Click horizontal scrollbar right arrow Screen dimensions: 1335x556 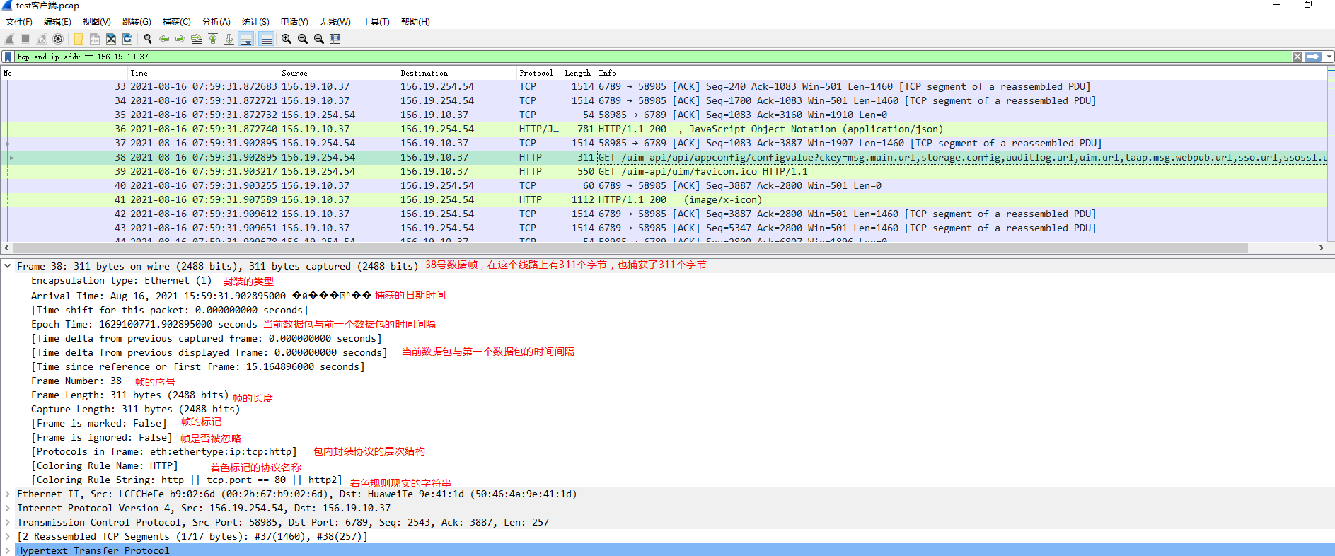click(1322, 248)
